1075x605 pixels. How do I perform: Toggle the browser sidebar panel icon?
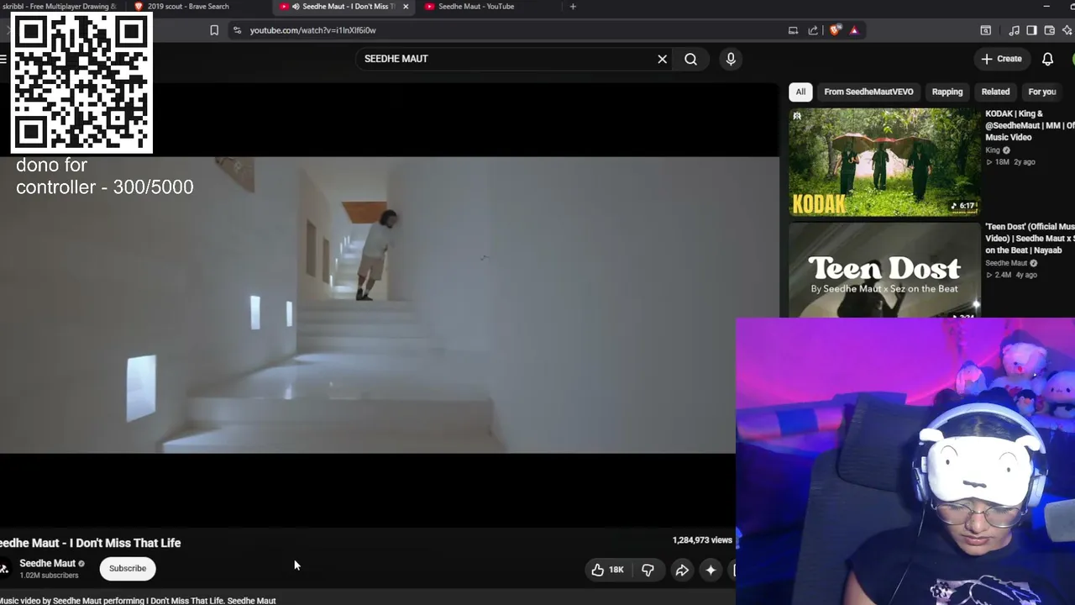pos(1031,30)
